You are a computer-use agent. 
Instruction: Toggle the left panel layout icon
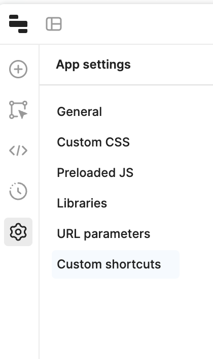[54, 24]
